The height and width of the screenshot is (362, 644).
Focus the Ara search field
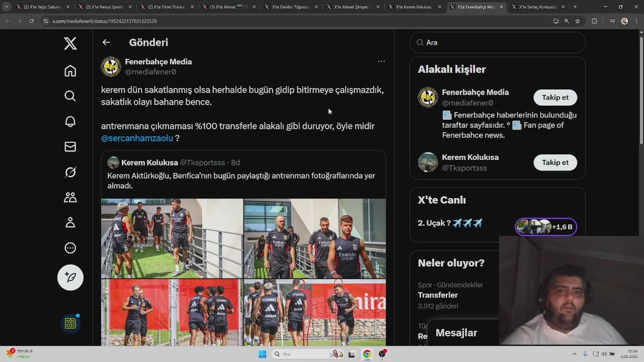pyautogui.click(x=498, y=43)
